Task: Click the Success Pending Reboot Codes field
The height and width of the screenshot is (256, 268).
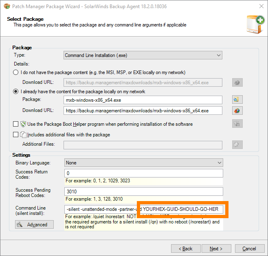Action: coord(143,191)
